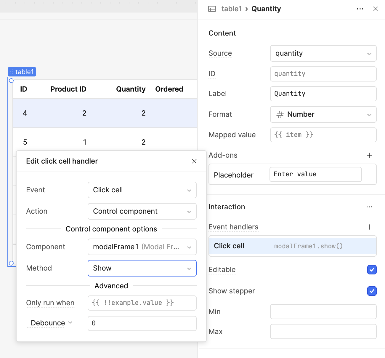Screen dimensions: 385x358
Task: Open the Action Control component dropdown
Action: coord(142,211)
